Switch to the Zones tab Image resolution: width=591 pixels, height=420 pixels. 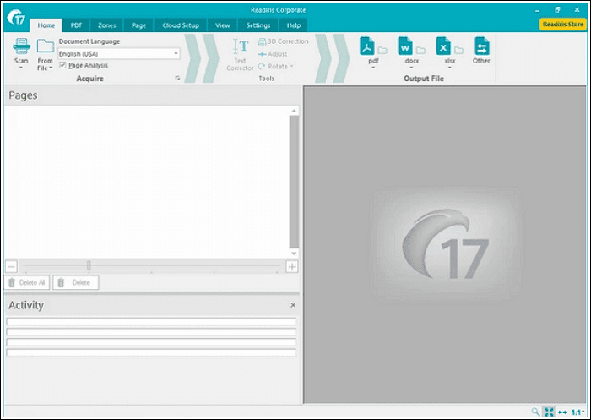(106, 25)
